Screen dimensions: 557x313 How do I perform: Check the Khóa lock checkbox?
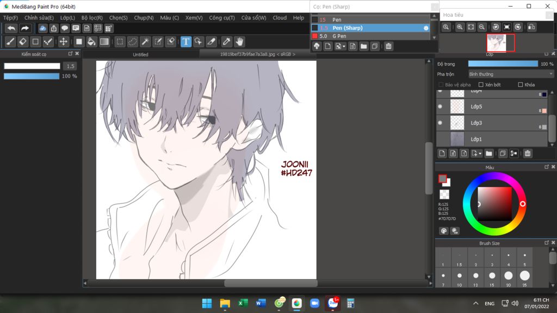point(521,85)
